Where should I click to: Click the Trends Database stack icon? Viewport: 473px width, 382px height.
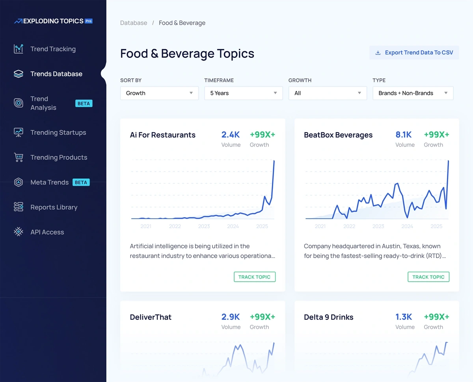(19, 74)
